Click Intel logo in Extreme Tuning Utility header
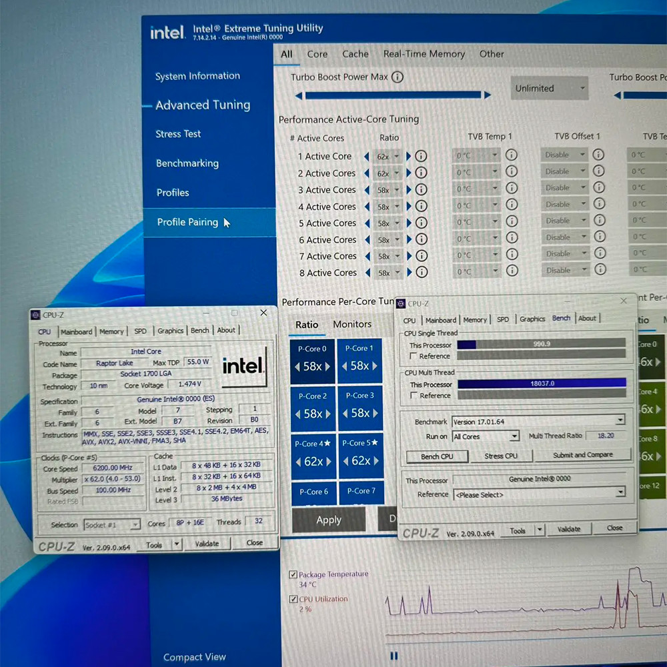The width and height of the screenshot is (667, 667). [x=167, y=32]
